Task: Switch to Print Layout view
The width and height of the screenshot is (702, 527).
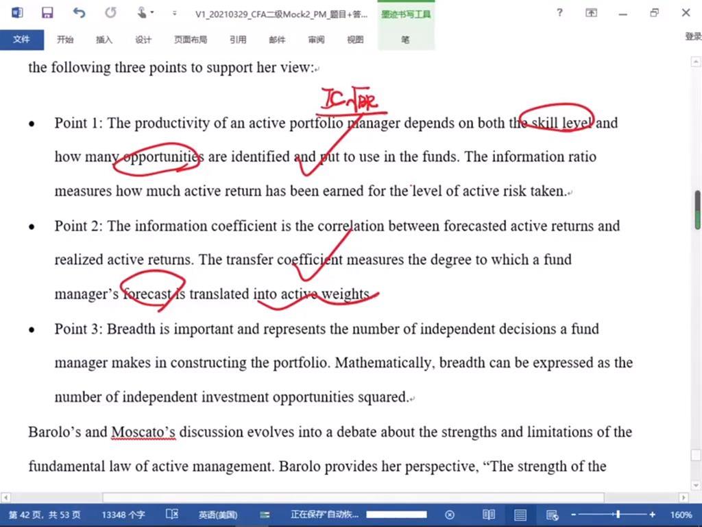Action: pyautogui.click(x=520, y=515)
